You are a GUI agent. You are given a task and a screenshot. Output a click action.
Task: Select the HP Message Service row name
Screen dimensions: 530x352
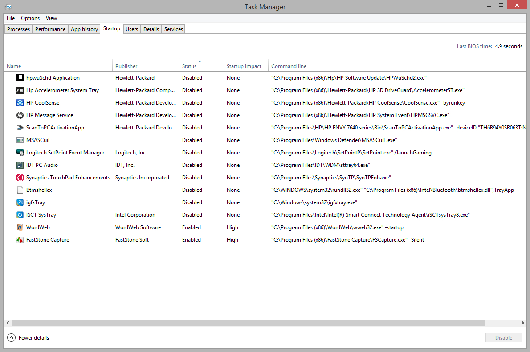pyautogui.click(x=50, y=116)
